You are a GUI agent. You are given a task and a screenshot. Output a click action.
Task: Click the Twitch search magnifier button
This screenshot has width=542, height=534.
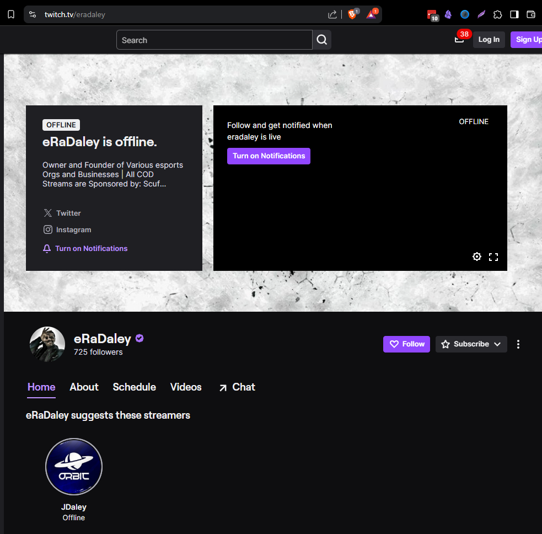point(322,40)
